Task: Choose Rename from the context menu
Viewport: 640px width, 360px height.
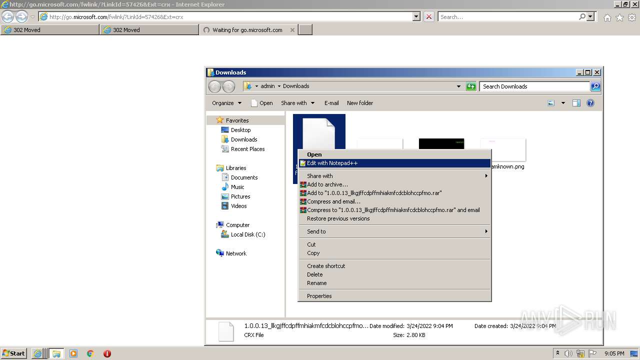Action: point(394,283)
